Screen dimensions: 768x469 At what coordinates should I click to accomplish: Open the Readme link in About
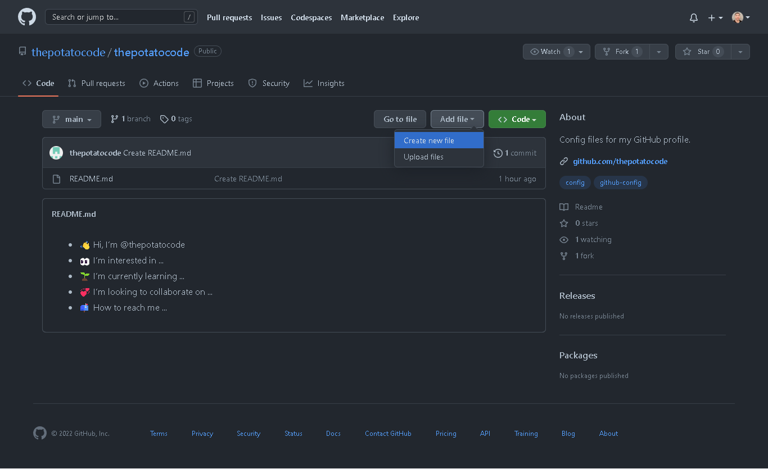581,207
